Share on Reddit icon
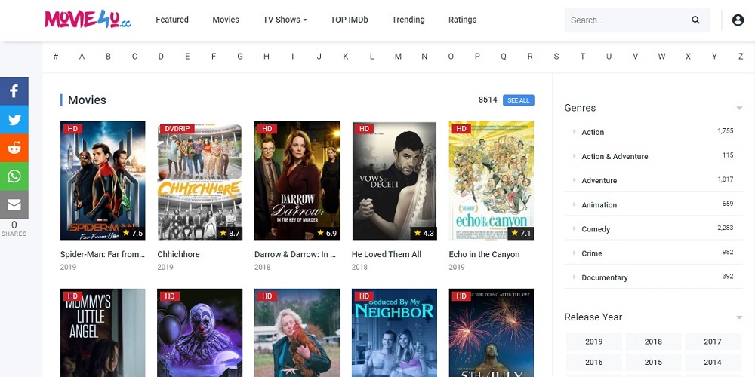Image resolution: width=755 pixels, height=377 pixels. coord(14,148)
